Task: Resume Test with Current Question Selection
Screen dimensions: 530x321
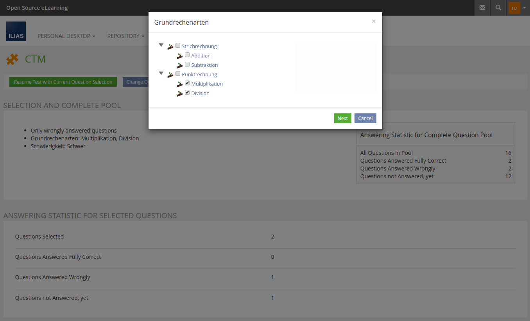Action: [63, 82]
